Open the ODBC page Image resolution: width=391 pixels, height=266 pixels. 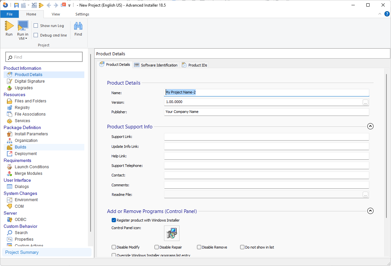point(20,219)
